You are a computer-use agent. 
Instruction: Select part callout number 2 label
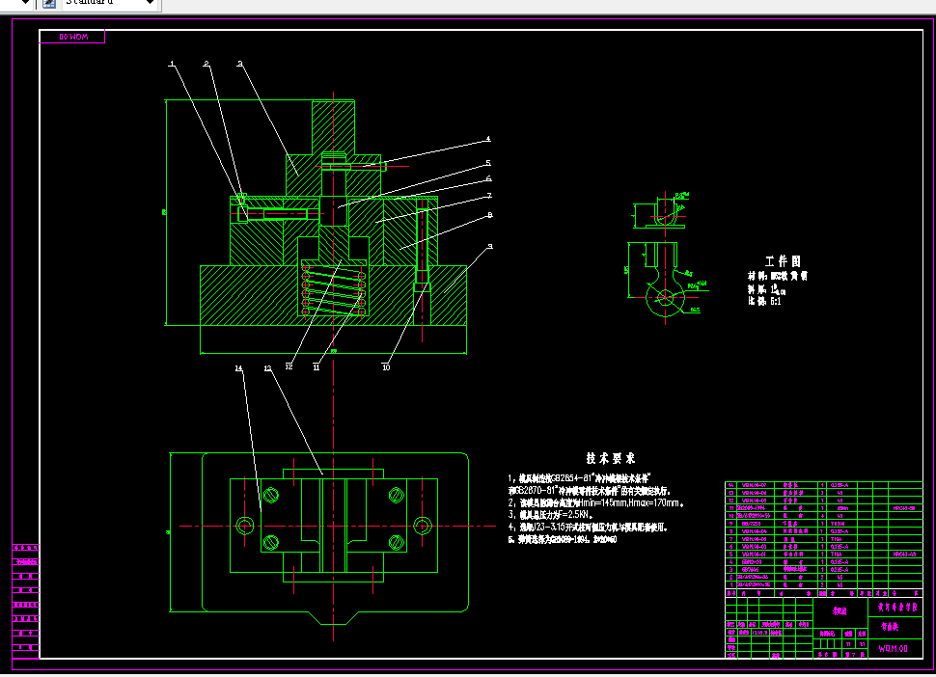pos(206,64)
